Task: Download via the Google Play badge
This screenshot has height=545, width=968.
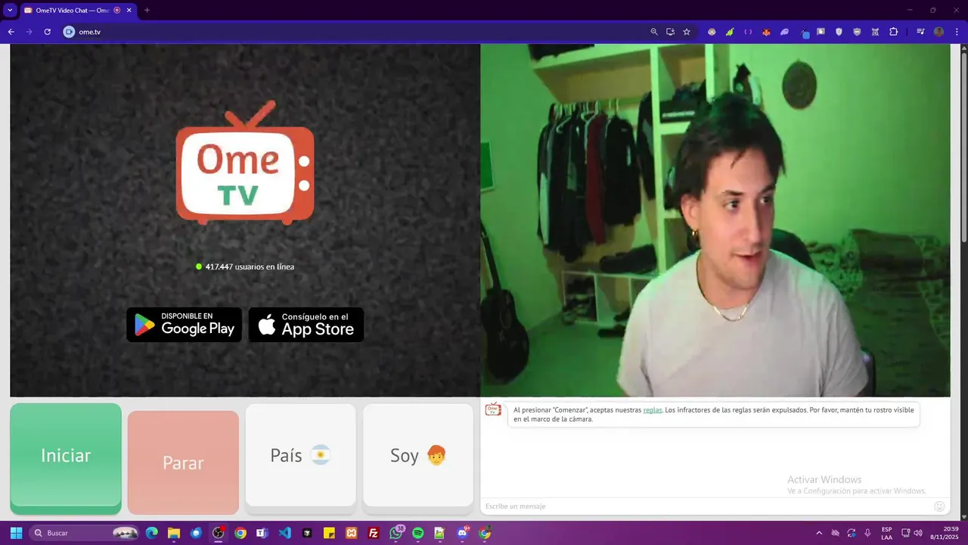Action: pos(185,325)
